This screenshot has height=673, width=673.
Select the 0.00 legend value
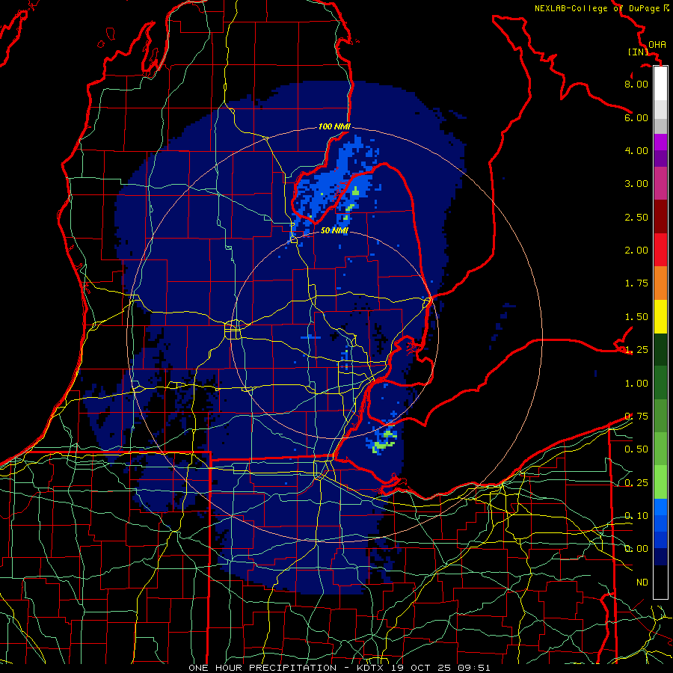click(x=636, y=549)
